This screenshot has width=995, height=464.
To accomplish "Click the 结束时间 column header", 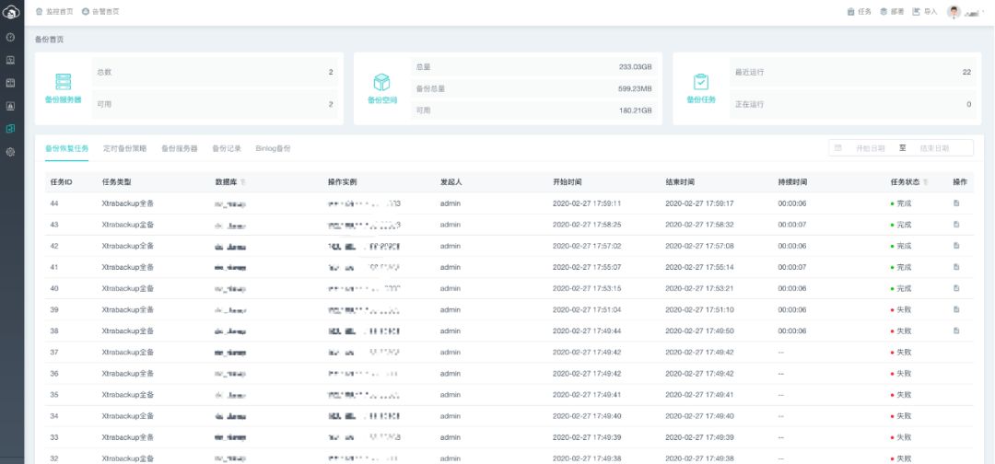I will (680, 182).
